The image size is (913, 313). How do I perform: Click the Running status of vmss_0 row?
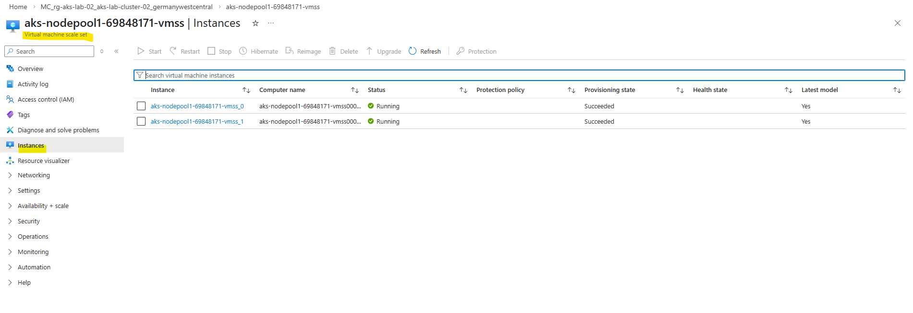tap(384, 106)
